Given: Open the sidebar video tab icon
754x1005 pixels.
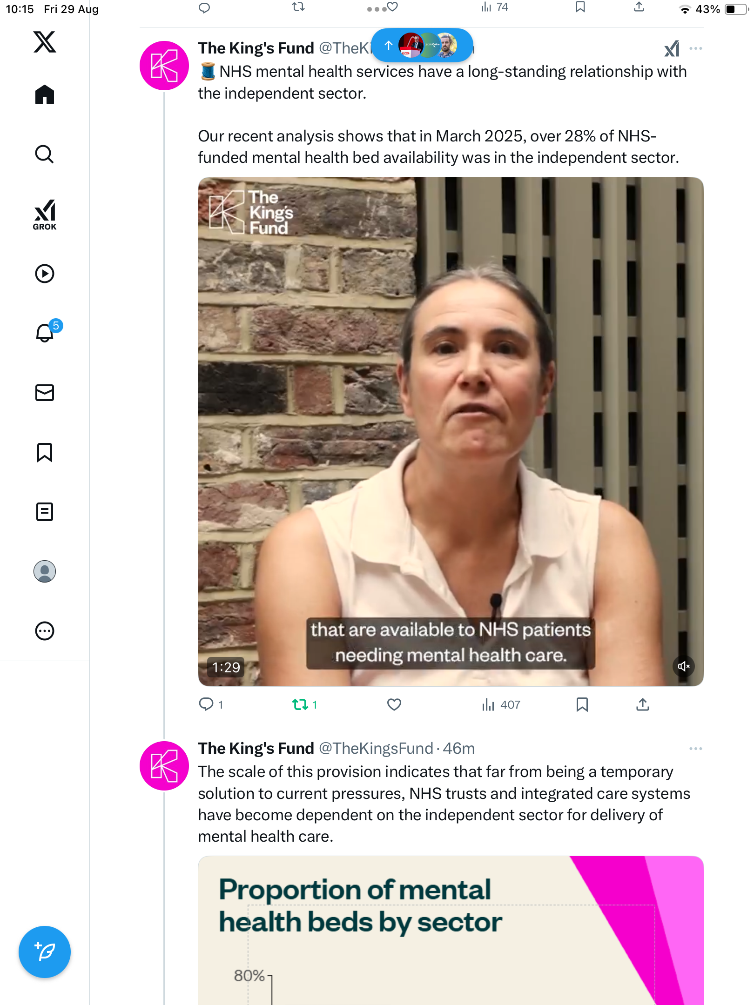Looking at the screenshot, I should tap(45, 274).
